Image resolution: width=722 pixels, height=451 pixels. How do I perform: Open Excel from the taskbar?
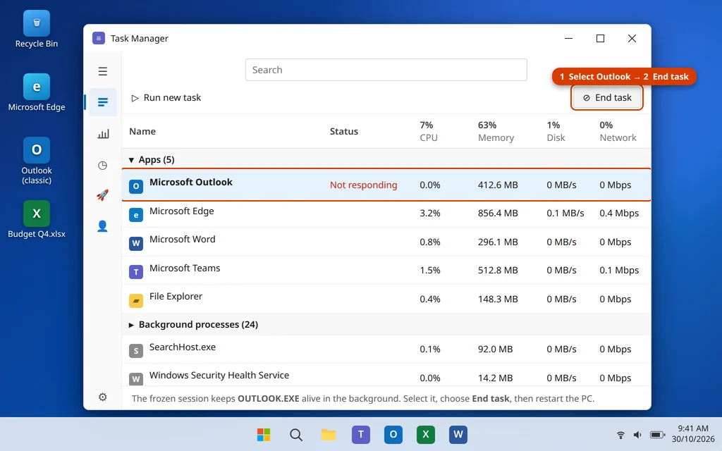[425, 434]
